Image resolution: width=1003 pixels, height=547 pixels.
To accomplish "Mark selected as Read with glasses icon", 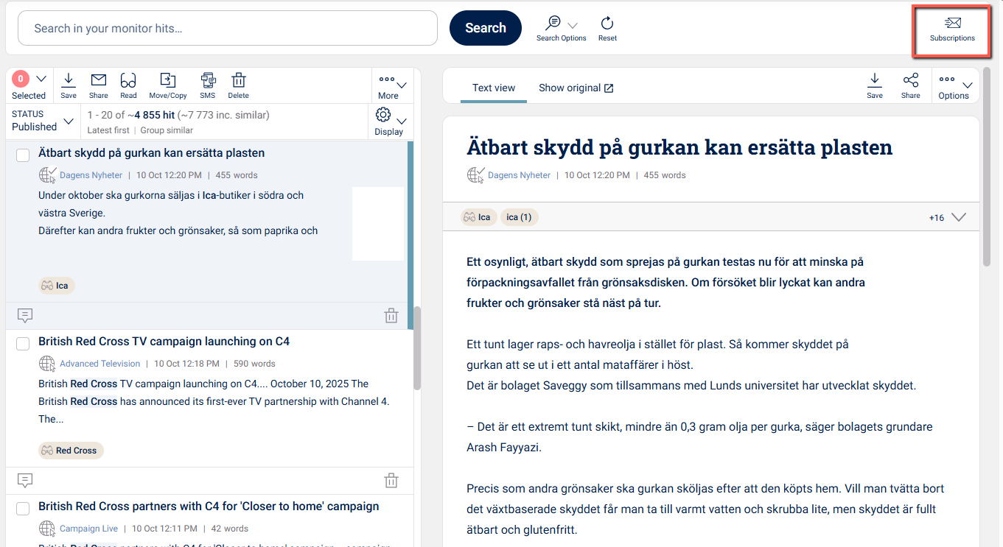I will pos(128,81).
